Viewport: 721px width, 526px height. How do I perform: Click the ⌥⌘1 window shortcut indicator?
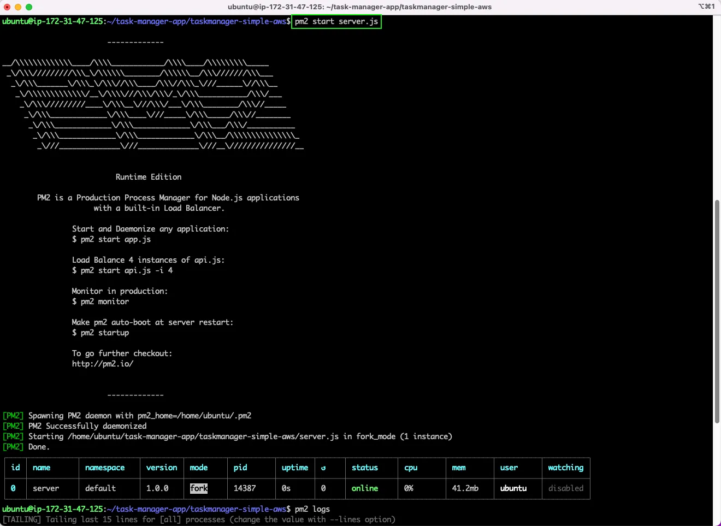coord(706,7)
